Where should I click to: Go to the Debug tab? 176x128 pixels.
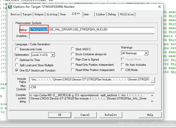[x=112, y=14]
